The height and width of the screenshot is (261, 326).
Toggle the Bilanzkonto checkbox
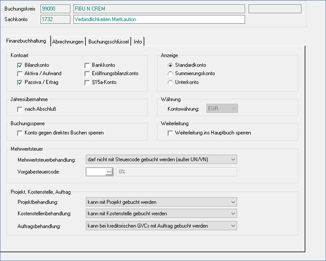click(x=19, y=65)
